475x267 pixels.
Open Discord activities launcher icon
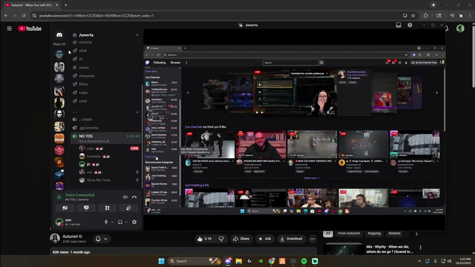point(107,208)
